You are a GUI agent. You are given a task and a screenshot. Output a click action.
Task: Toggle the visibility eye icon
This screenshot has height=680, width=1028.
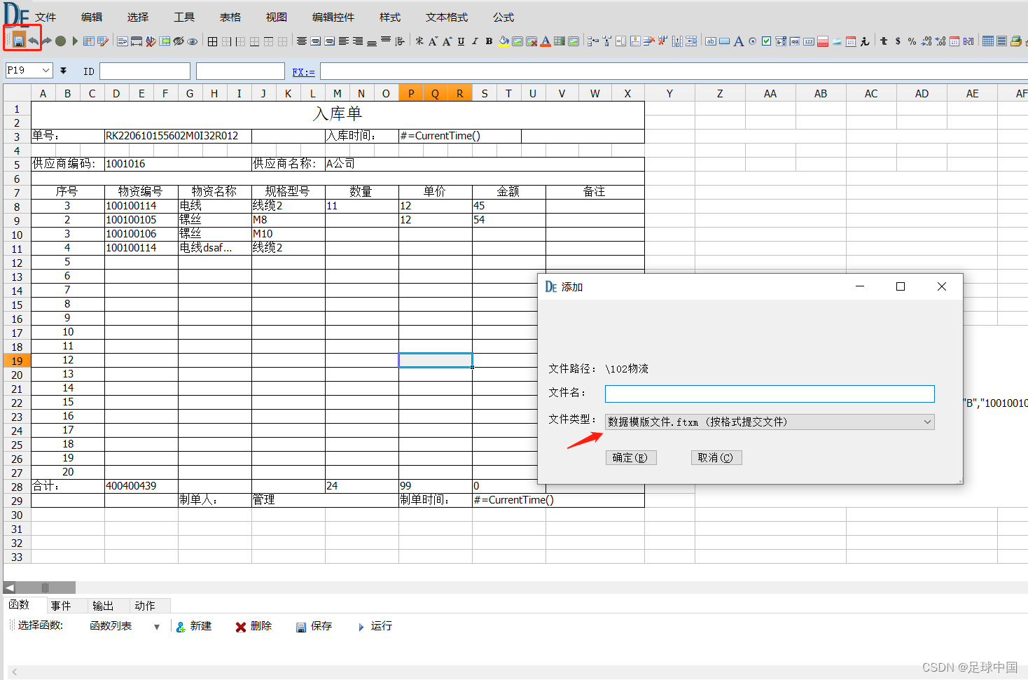(193, 41)
